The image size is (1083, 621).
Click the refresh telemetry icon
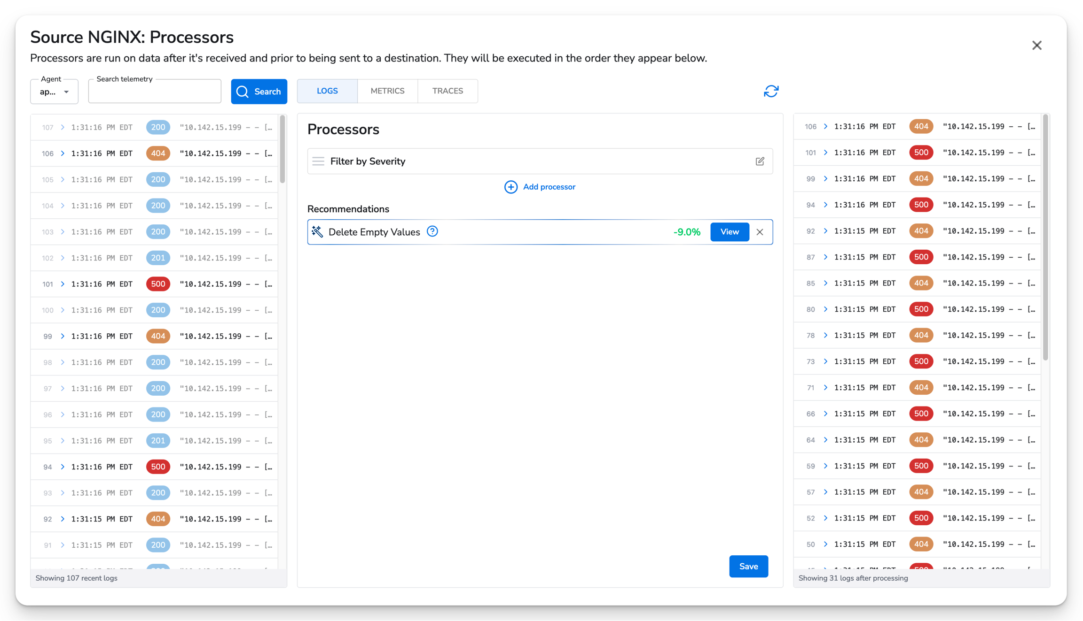pyautogui.click(x=770, y=91)
